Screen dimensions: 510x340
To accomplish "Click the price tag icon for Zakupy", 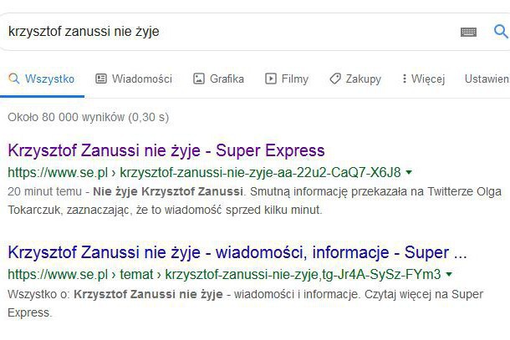I will [x=335, y=79].
